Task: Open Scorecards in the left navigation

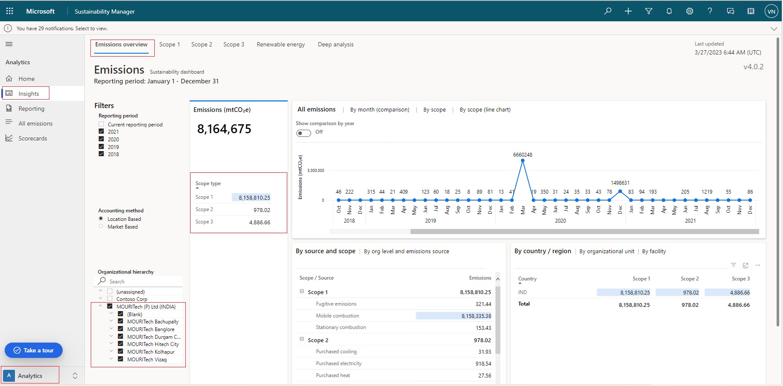Action: click(x=32, y=138)
